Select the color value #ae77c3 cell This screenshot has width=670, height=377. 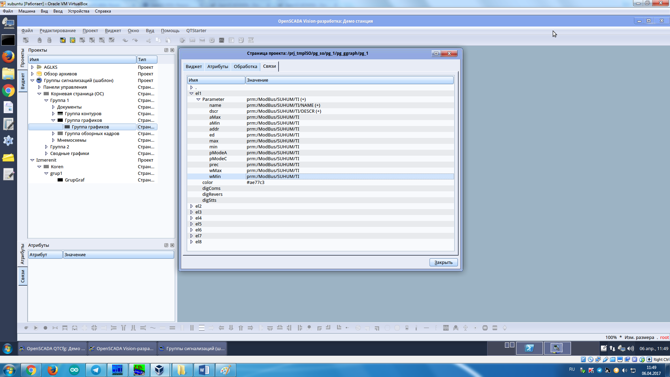click(x=255, y=183)
